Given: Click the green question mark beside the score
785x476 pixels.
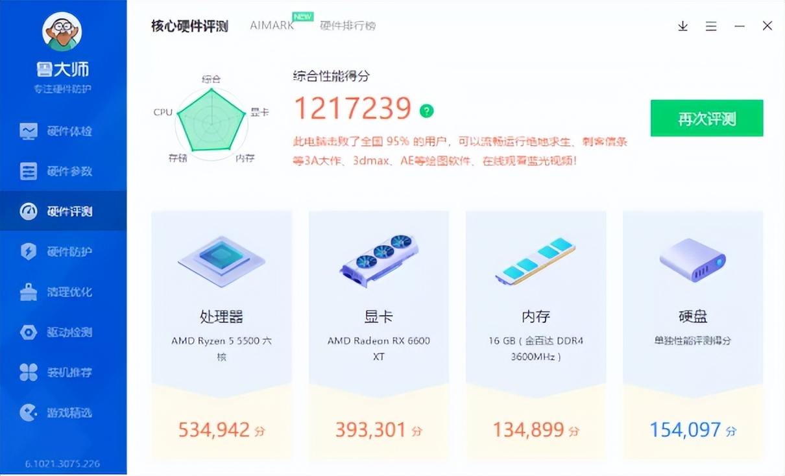Looking at the screenshot, I should point(426,111).
